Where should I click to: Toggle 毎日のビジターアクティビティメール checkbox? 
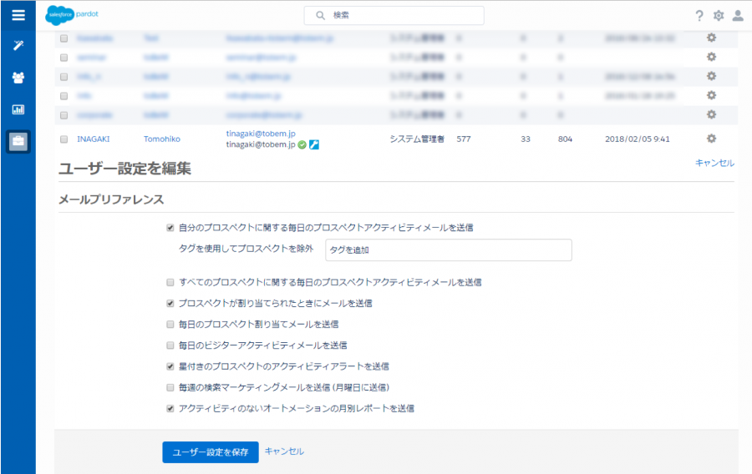coord(170,345)
